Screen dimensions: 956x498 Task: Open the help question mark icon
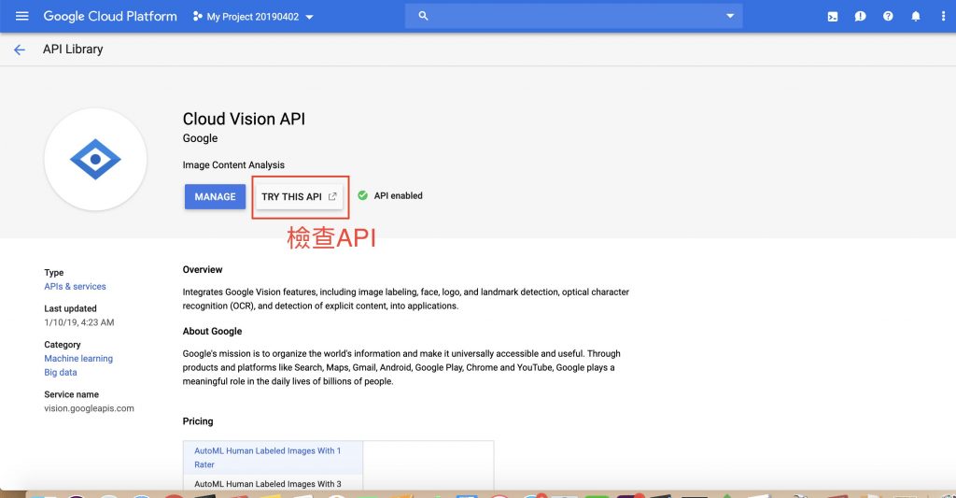pyautogui.click(x=888, y=17)
